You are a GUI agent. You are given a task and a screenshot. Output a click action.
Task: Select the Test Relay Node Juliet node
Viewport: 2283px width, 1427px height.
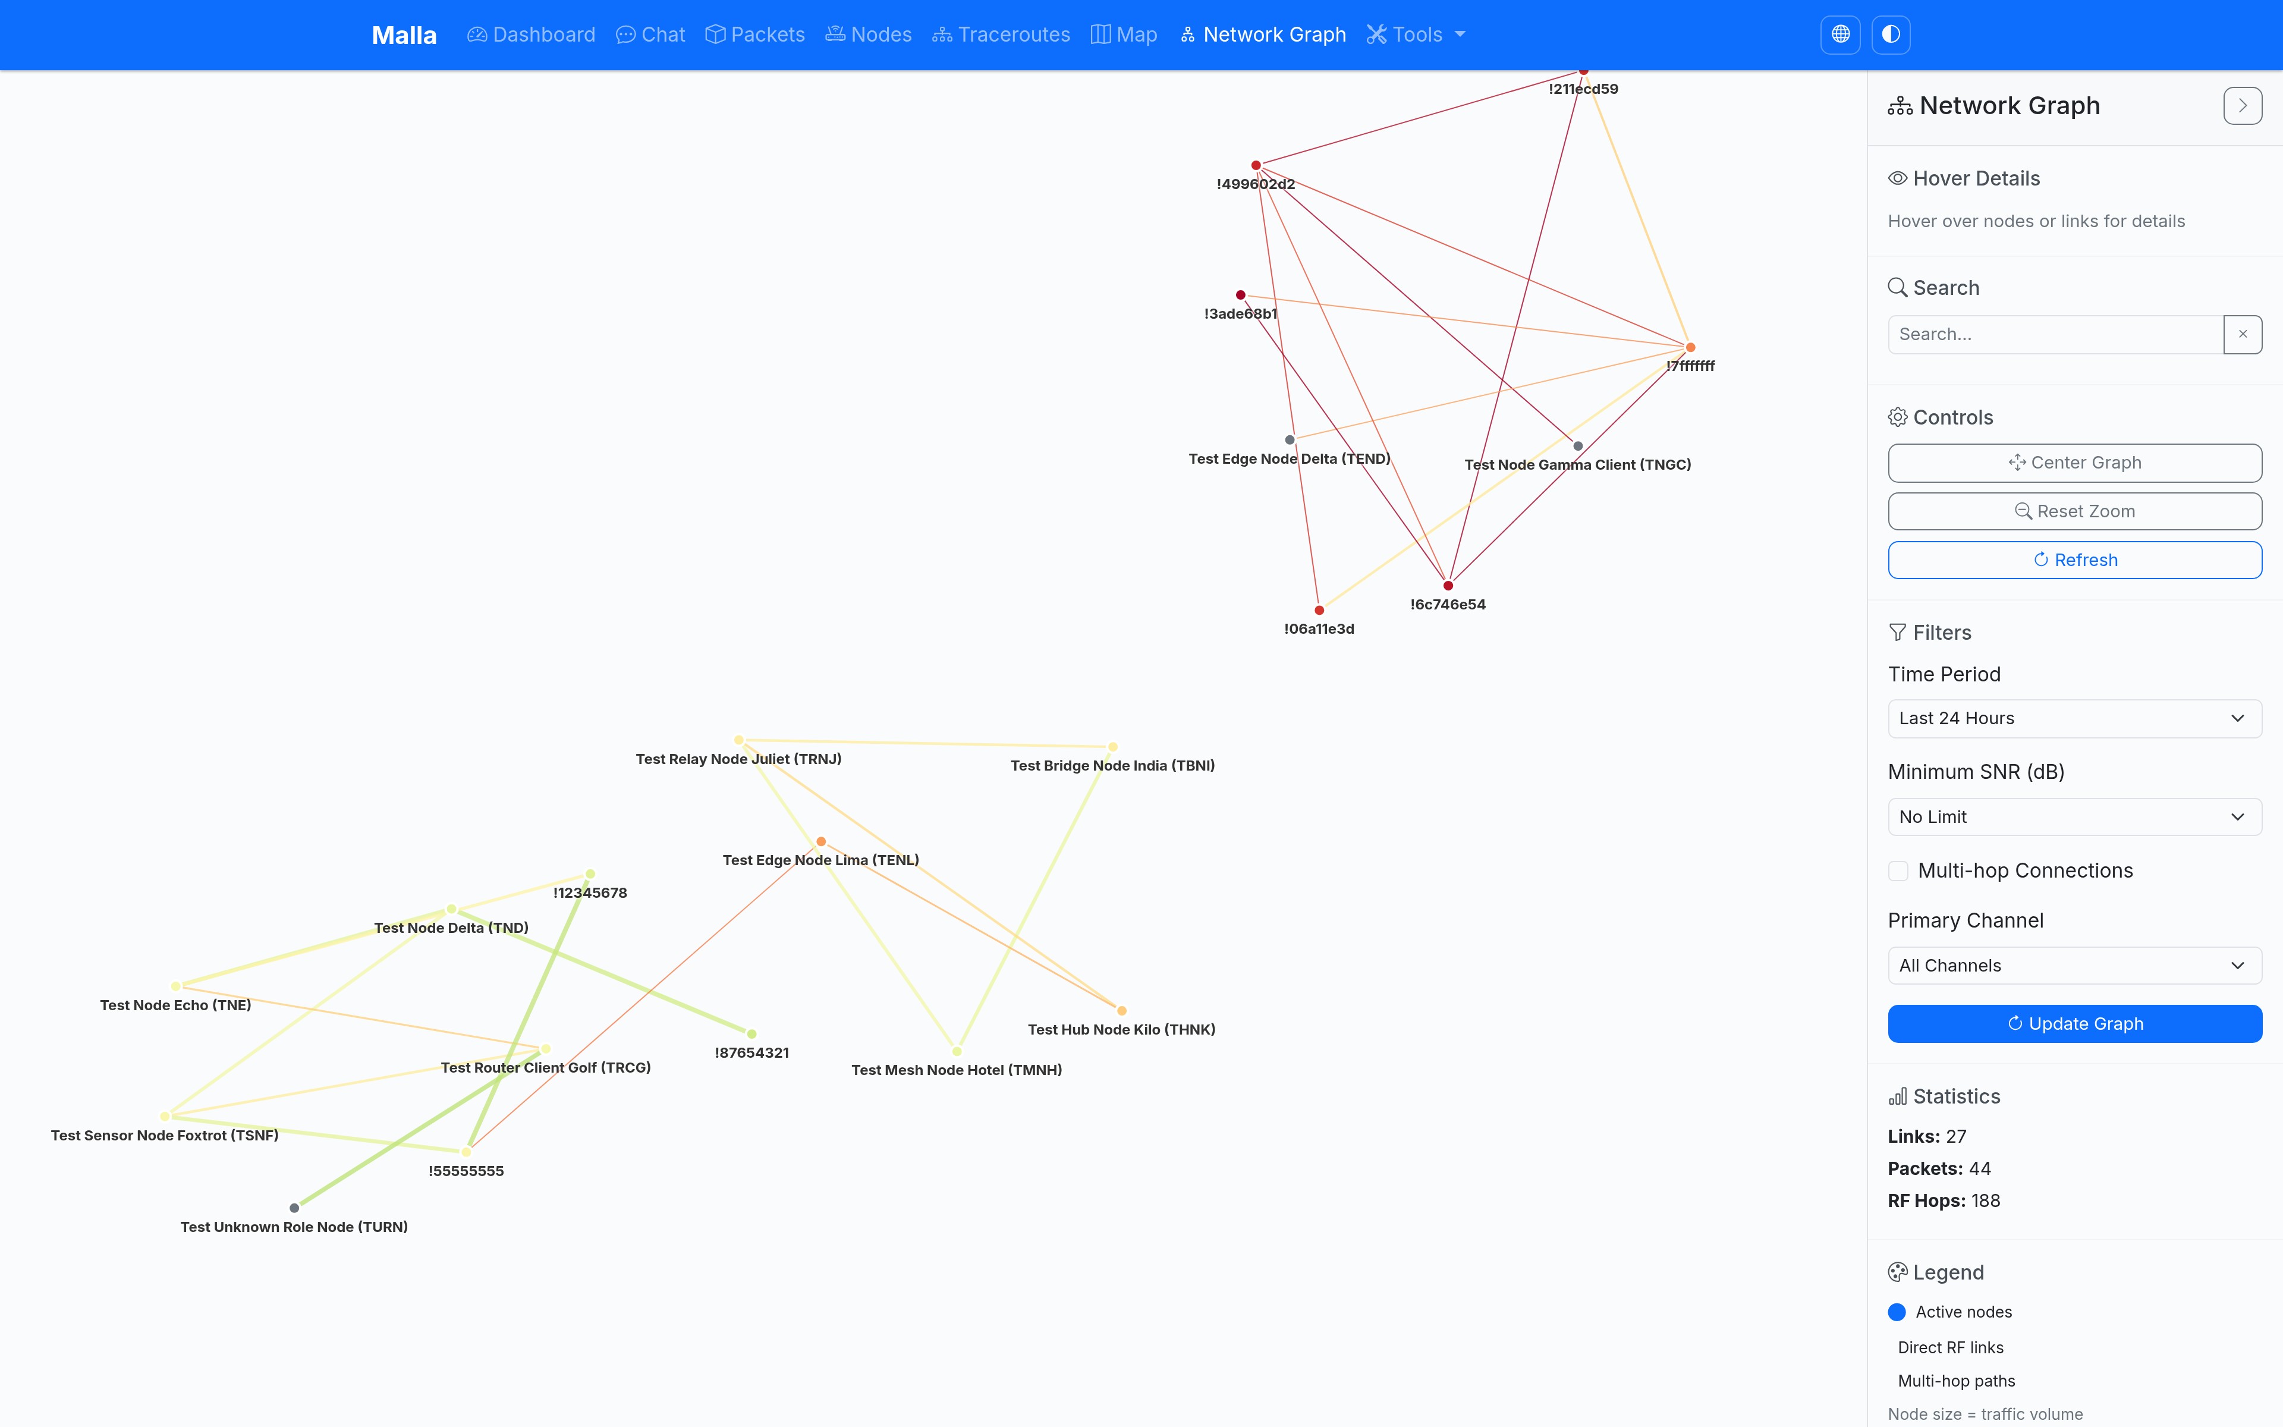(x=738, y=740)
